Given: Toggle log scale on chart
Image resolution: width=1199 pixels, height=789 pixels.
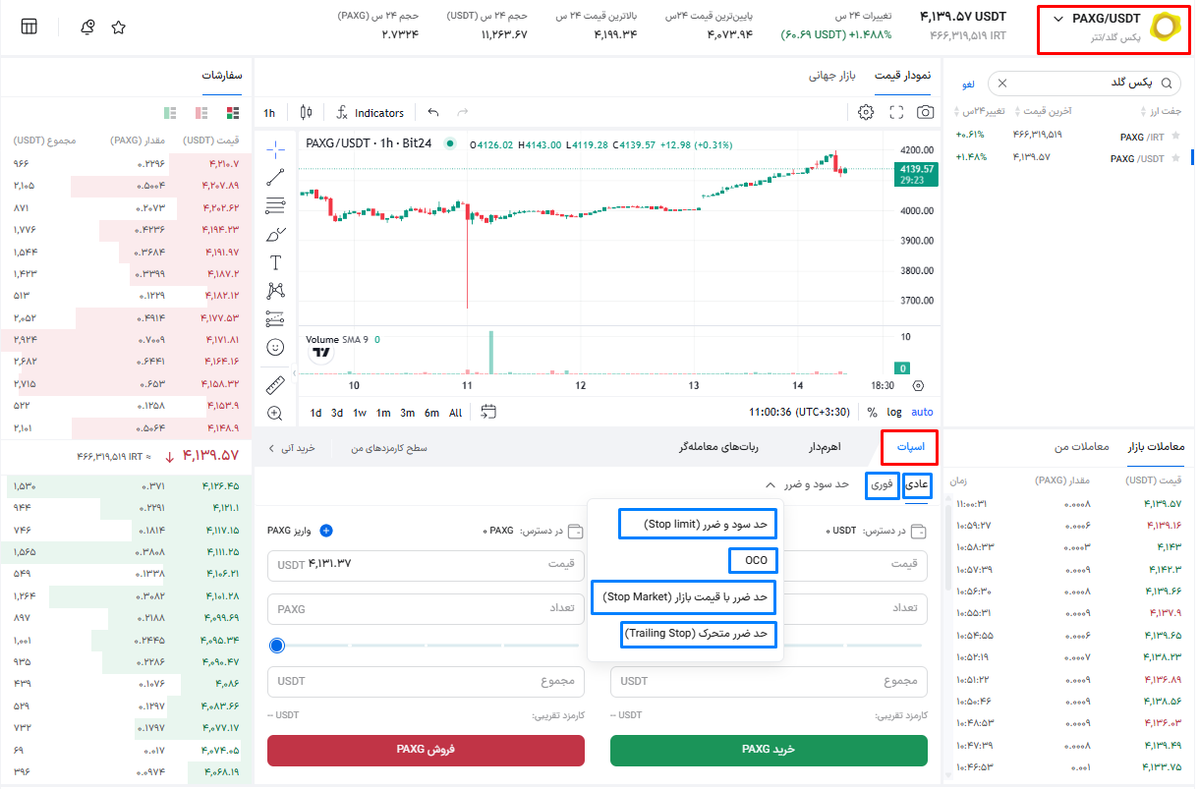Looking at the screenshot, I should [x=894, y=413].
